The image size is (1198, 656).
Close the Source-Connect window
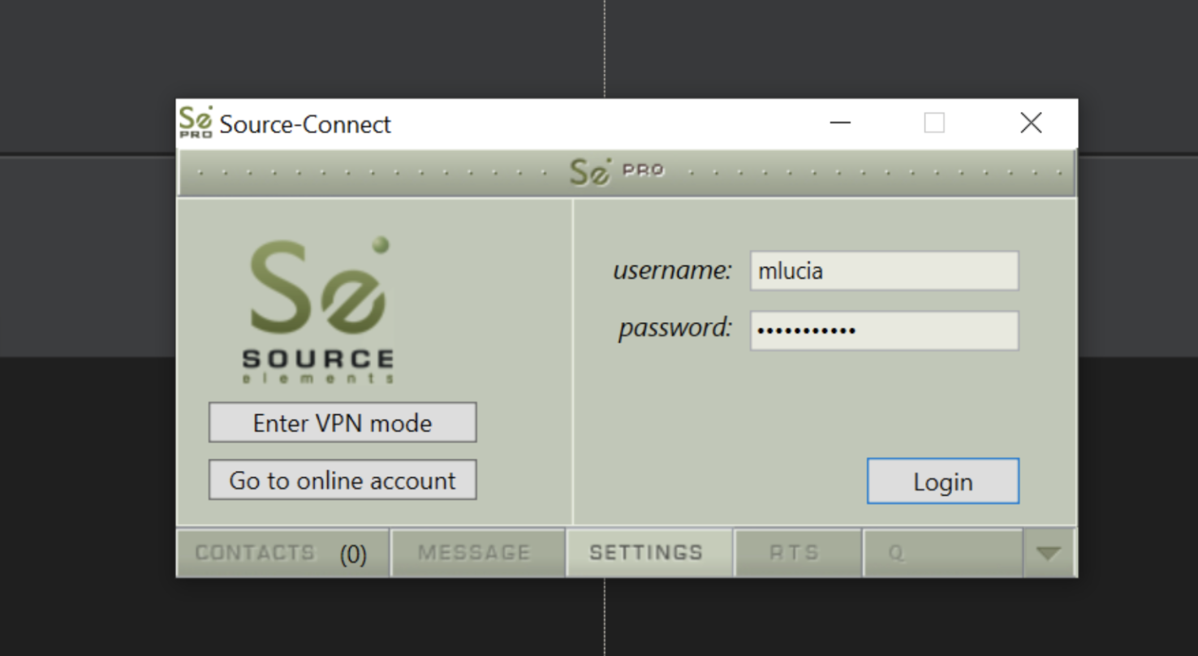coord(1031,123)
